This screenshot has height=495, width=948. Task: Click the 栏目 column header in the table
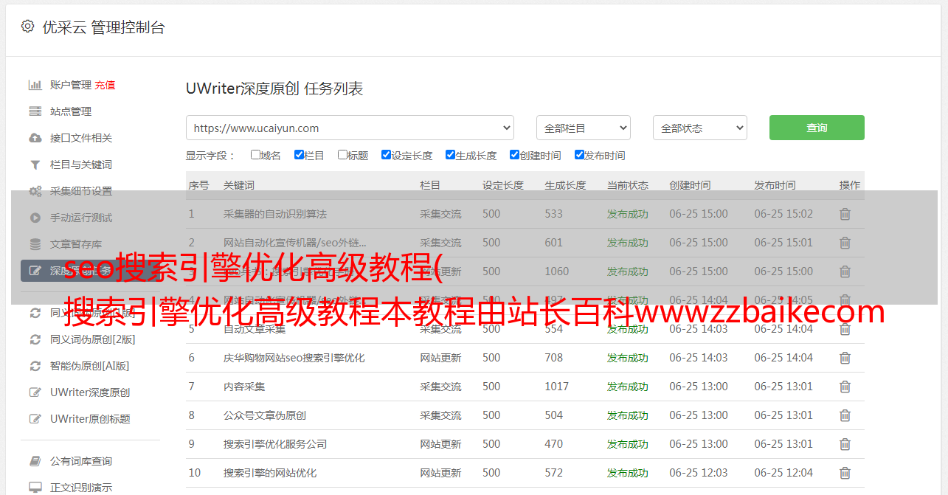(430, 185)
